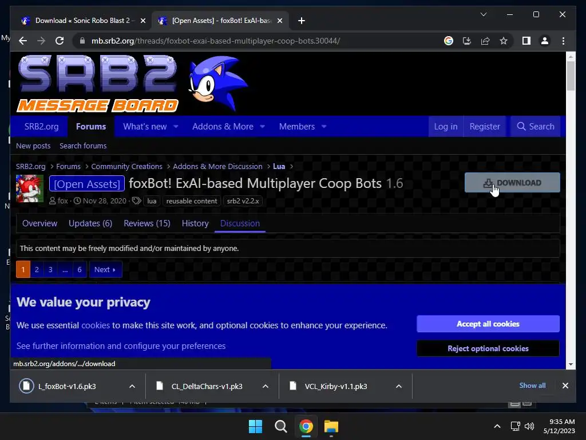Expand the What's new dropdown arrow
Screen dimensions: 586x440
point(176,127)
